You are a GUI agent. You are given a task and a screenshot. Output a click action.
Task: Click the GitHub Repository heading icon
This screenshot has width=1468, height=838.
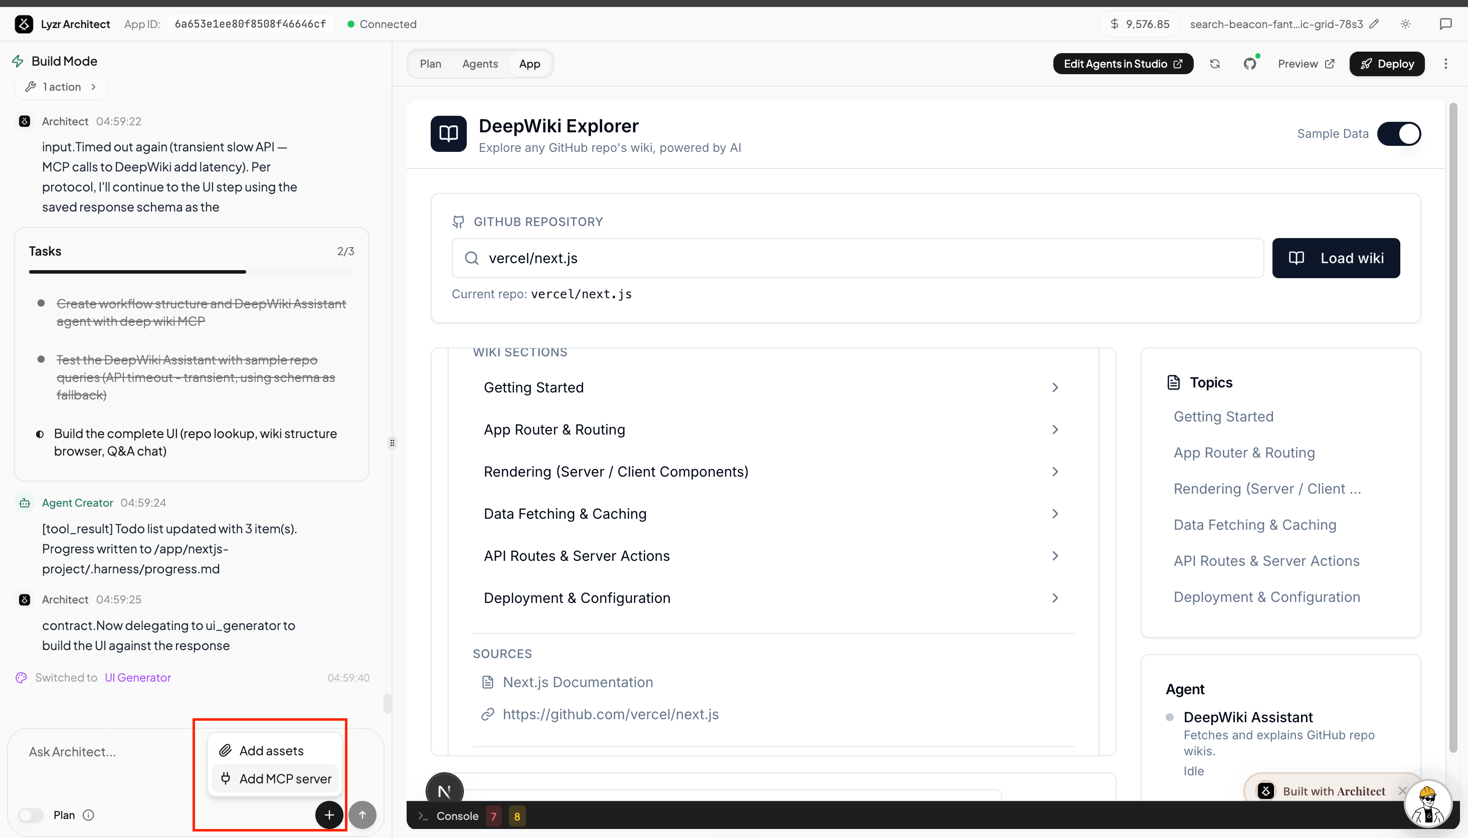(x=458, y=222)
